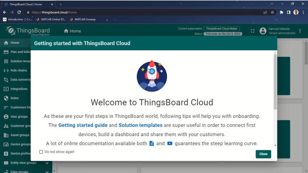Click the ThingsBoard Cloud Maker subscription button

(222, 29)
